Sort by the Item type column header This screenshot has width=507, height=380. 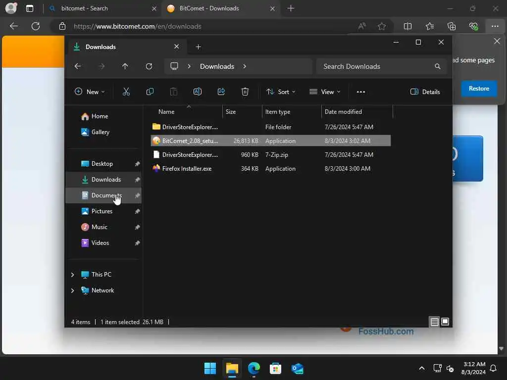(292, 112)
